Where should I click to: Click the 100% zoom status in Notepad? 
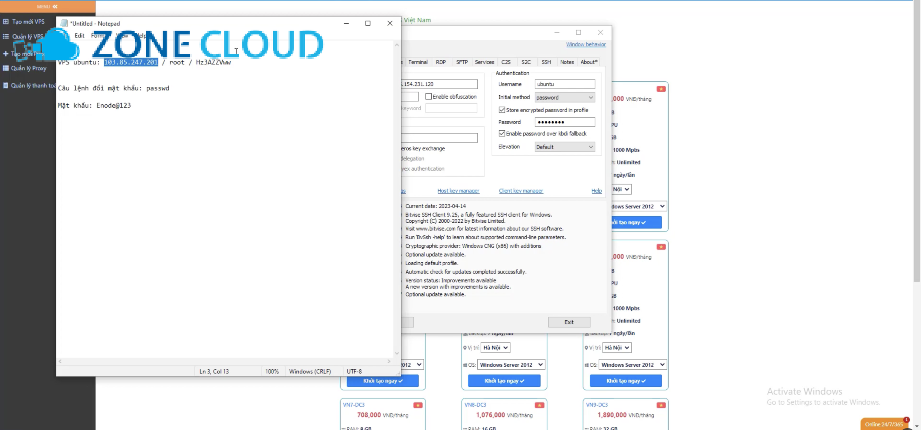[272, 371]
